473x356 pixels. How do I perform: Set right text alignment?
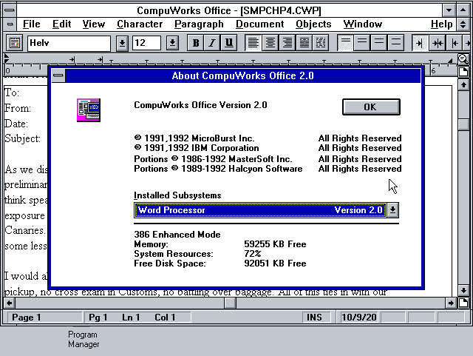pos(287,43)
